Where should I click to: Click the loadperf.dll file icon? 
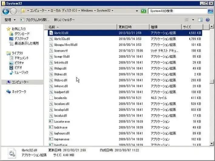[51, 92]
